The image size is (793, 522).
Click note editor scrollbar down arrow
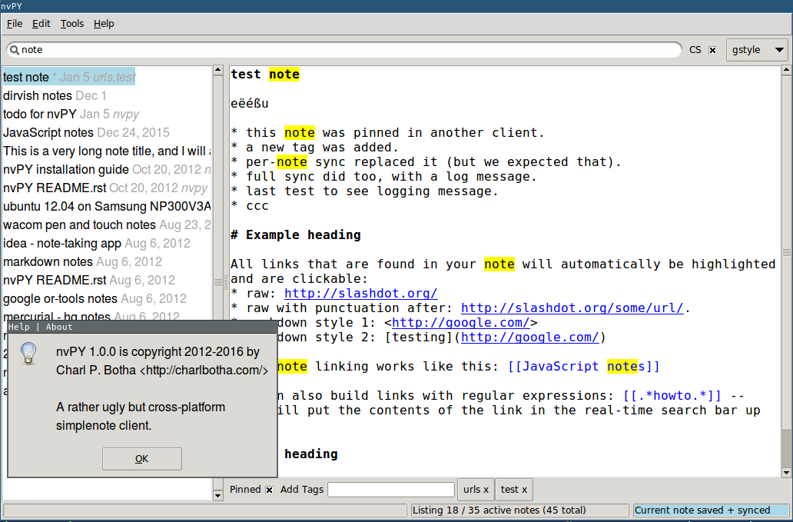pyautogui.click(x=786, y=473)
